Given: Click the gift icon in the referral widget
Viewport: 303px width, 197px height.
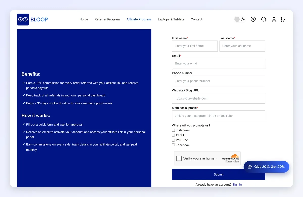Looking at the screenshot, I should (250, 167).
